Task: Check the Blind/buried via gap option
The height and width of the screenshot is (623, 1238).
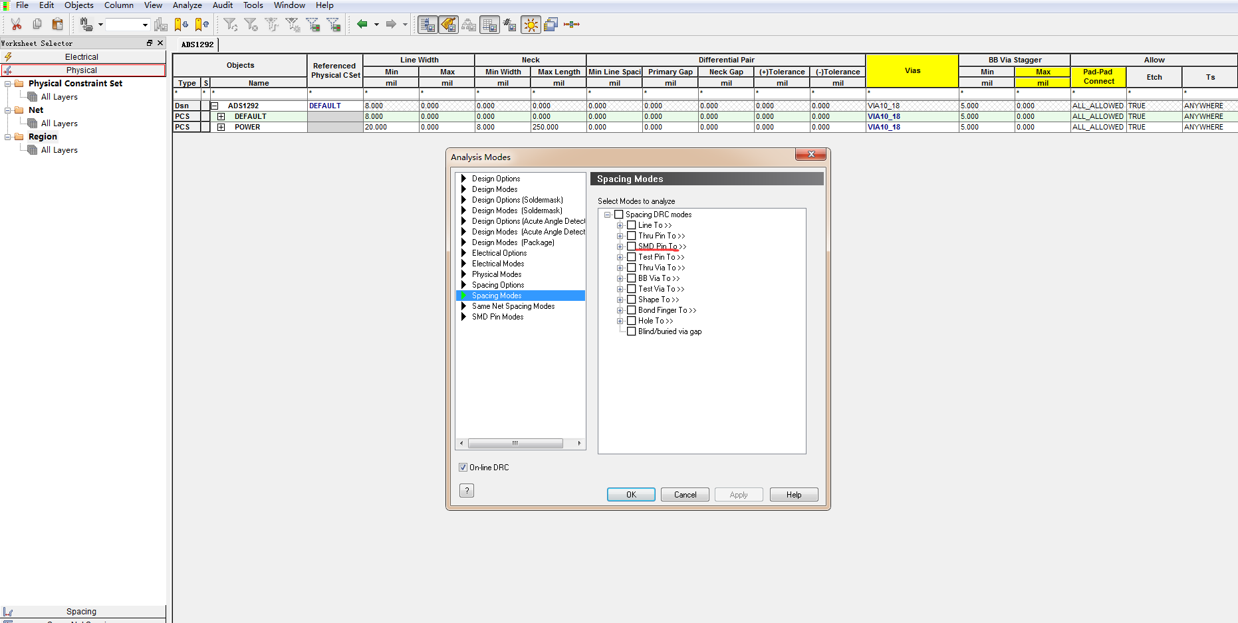Action: [x=631, y=331]
